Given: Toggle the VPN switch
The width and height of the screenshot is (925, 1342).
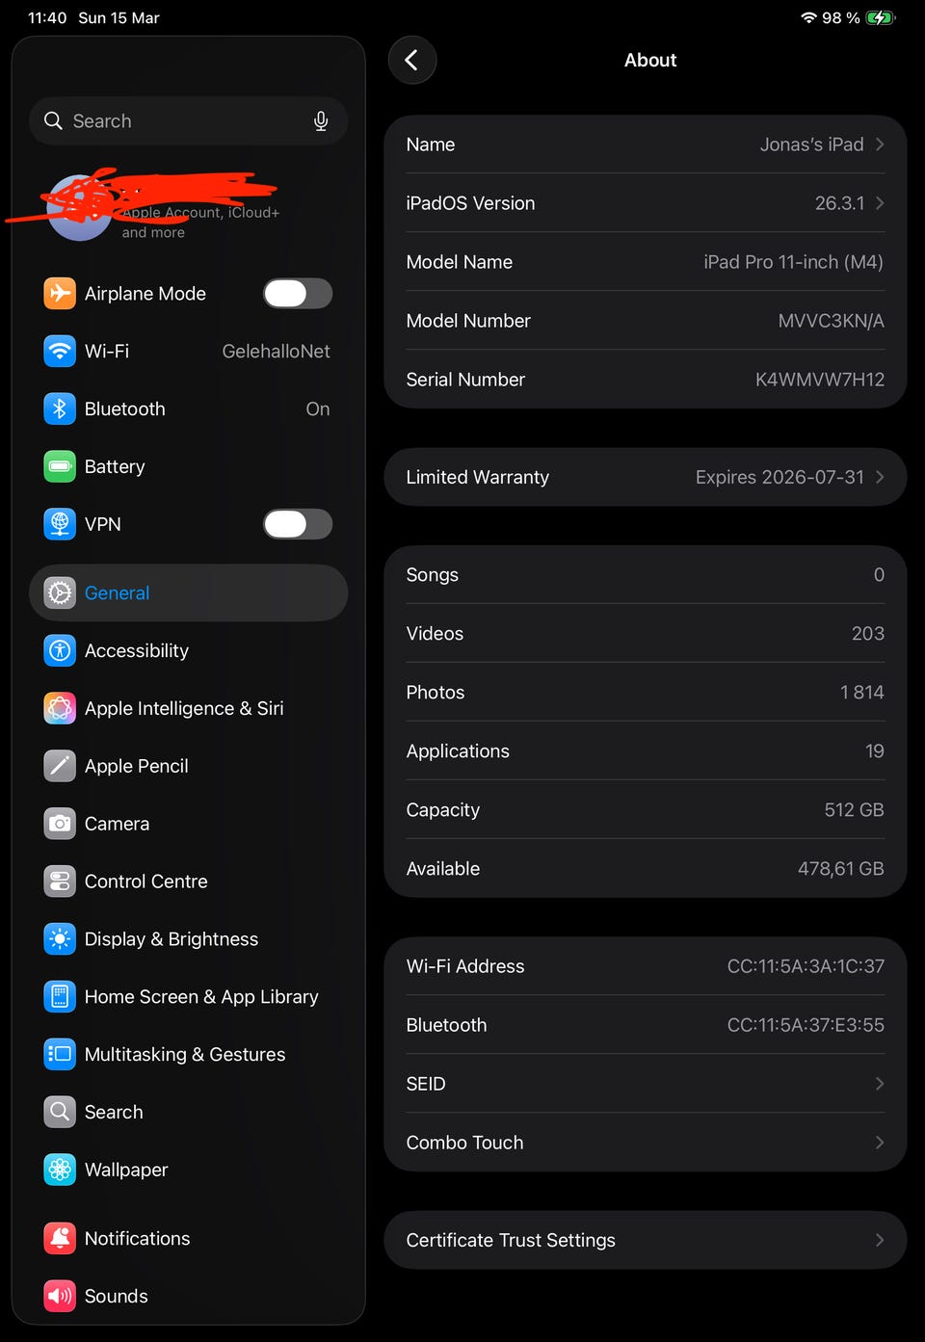Looking at the screenshot, I should click(298, 524).
